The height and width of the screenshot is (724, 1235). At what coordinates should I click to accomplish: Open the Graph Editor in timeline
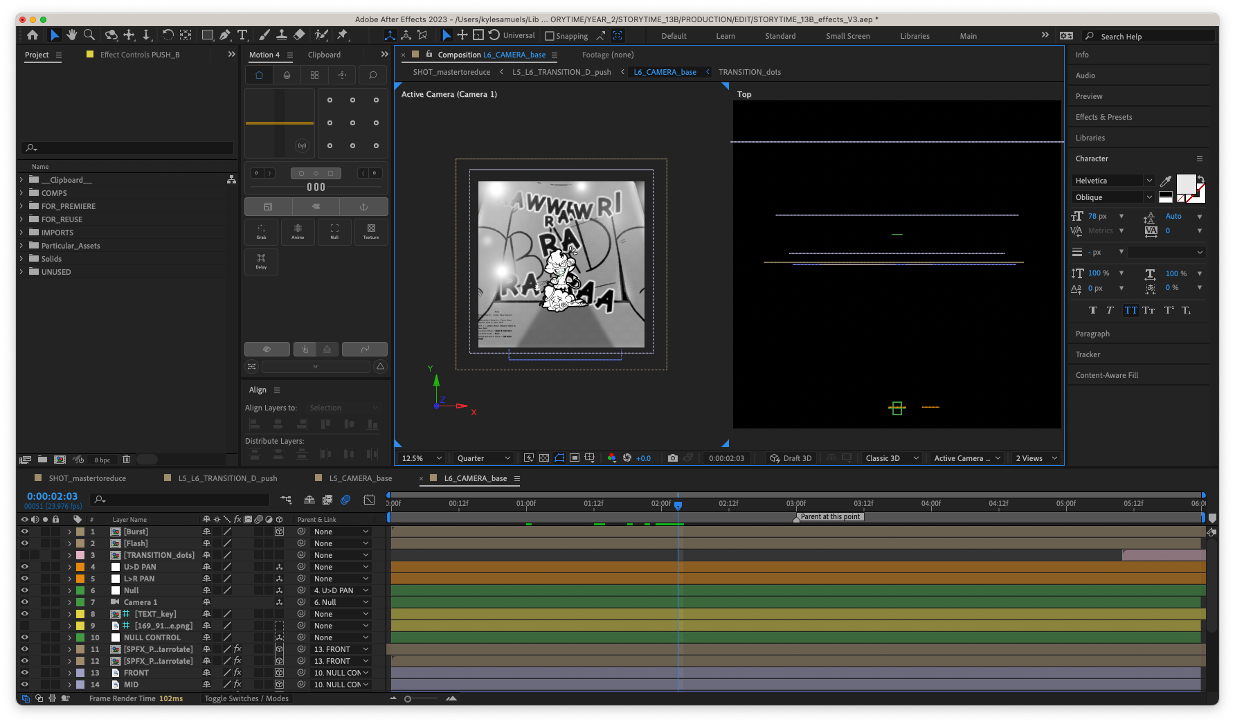(369, 500)
